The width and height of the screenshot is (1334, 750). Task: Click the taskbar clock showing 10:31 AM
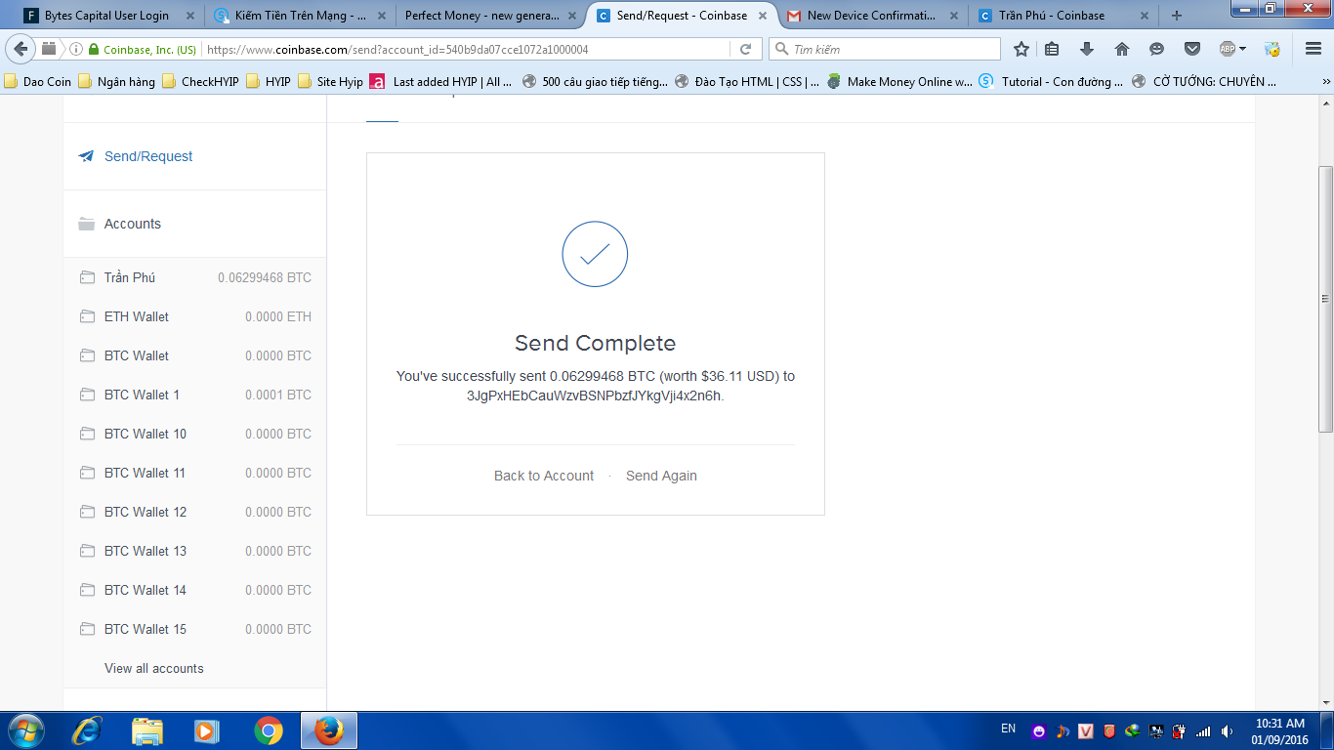click(1281, 731)
